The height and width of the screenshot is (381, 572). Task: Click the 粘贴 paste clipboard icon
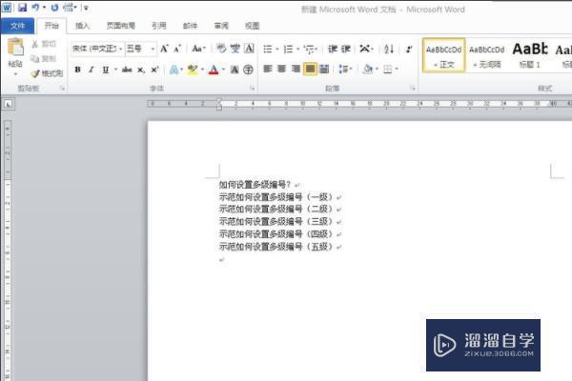(x=15, y=48)
